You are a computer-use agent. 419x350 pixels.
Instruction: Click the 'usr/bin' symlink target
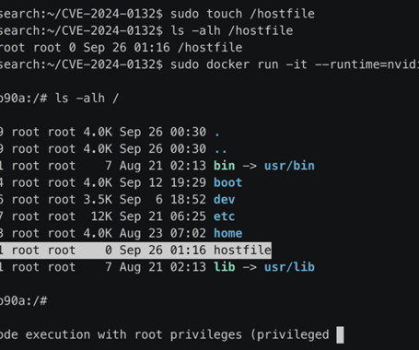tap(289, 166)
